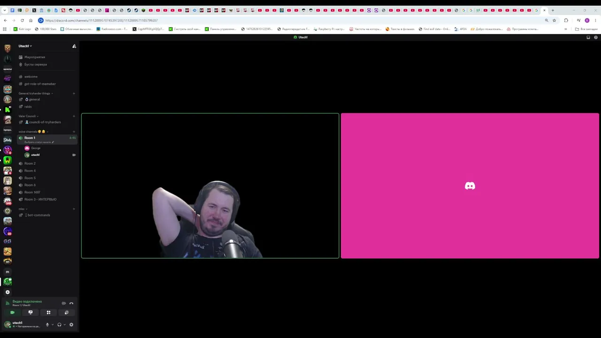Open the GG server icon
This screenshot has width=601, height=338.
8,241
